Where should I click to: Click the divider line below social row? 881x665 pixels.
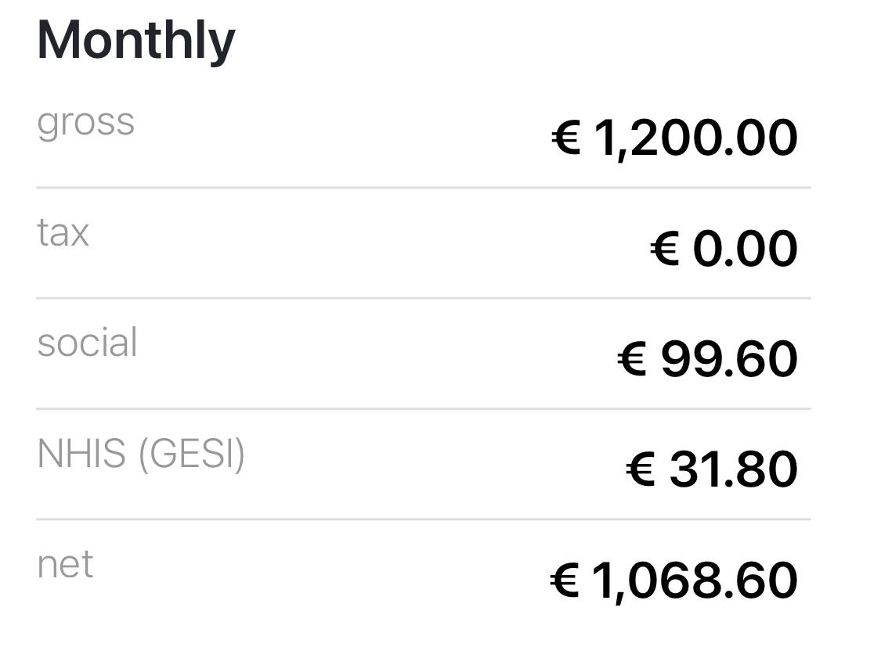pyautogui.click(x=424, y=409)
